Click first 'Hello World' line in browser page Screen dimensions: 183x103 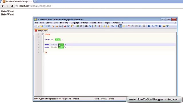[x=7, y=11]
